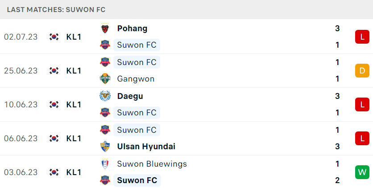Click the L badge for Ulsan Hyundai match

(x=362, y=139)
